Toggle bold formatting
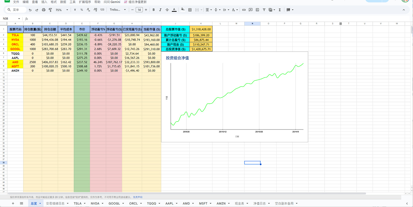This screenshot has width=413, height=207. pos(154,10)
